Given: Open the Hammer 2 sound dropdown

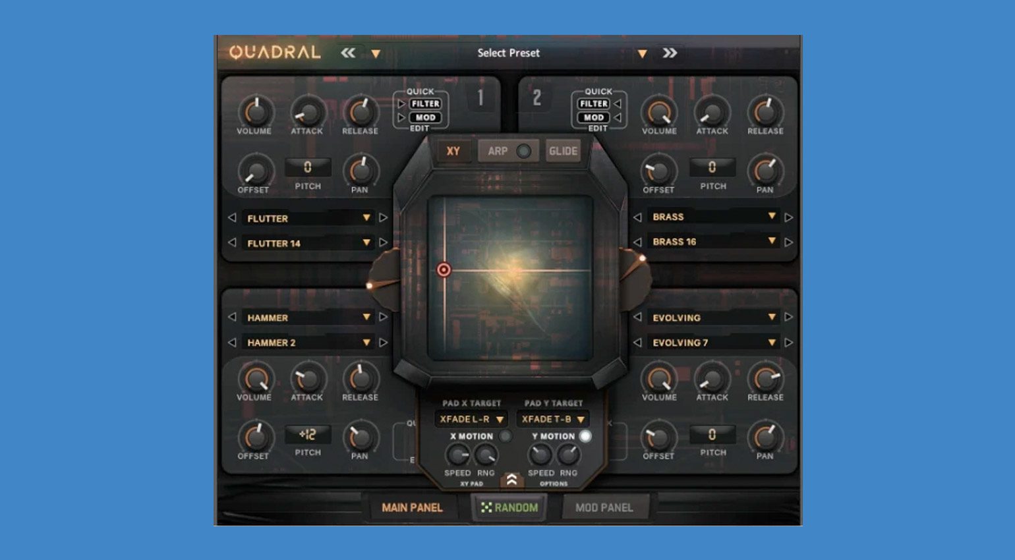Looking at the screenshot, I should pyautogui.click(x=308, y=343).
